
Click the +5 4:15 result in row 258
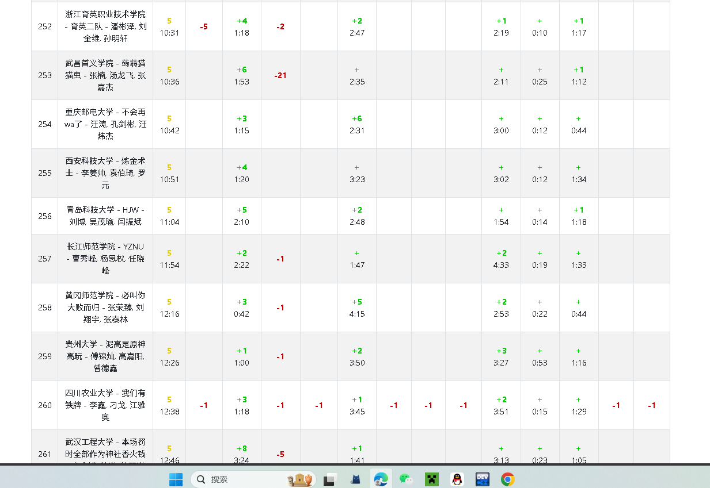point(357,308)
